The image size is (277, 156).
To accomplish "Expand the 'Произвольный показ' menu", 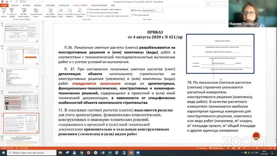I will tap(36, 13).
